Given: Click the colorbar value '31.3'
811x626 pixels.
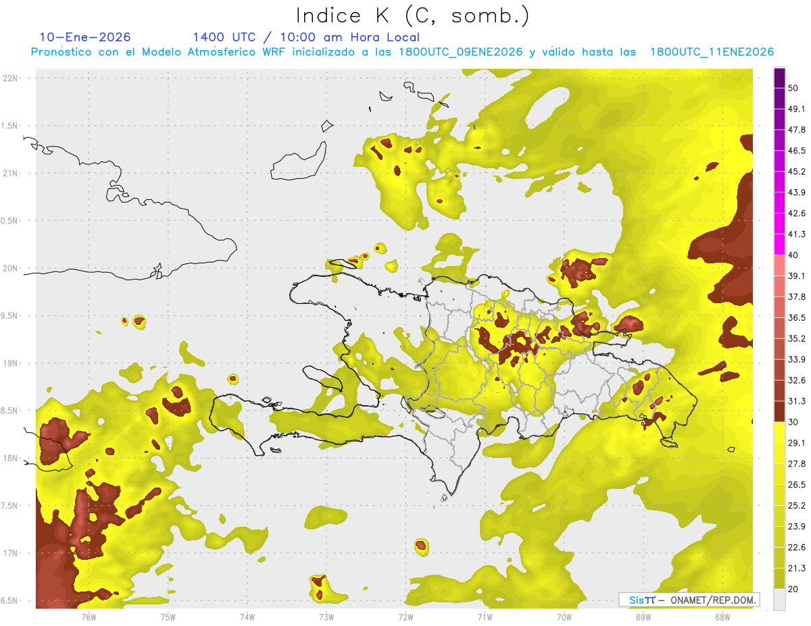Looking at the screenshot, I should (797, 401).
